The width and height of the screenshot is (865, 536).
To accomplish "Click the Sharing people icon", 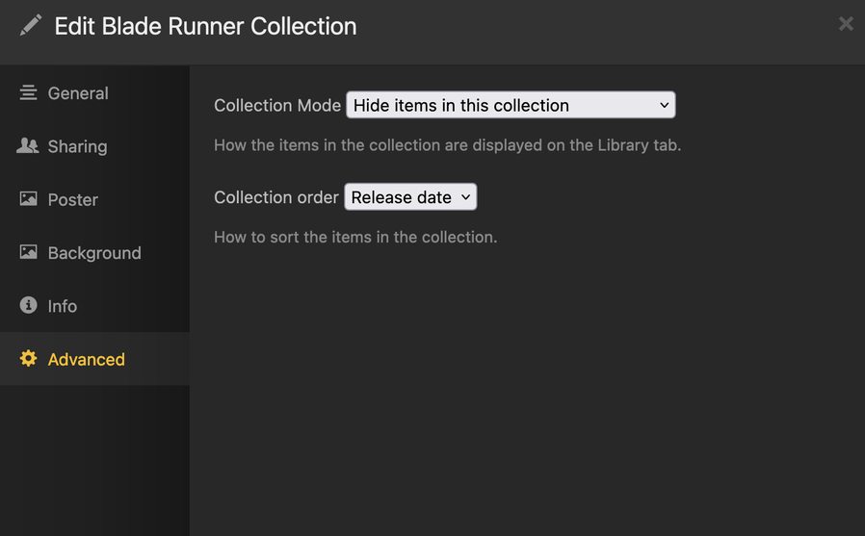I will tap(28, 145).
